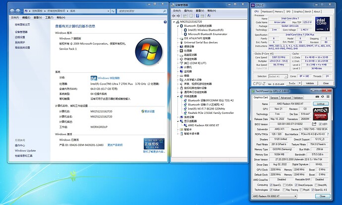Open the Socket #1 selection dropdown in CPU-Z

pos(278,76)
